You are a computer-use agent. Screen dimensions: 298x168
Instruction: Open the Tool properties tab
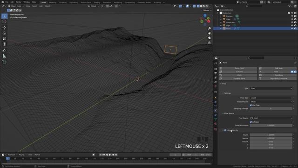coord(216,63)
